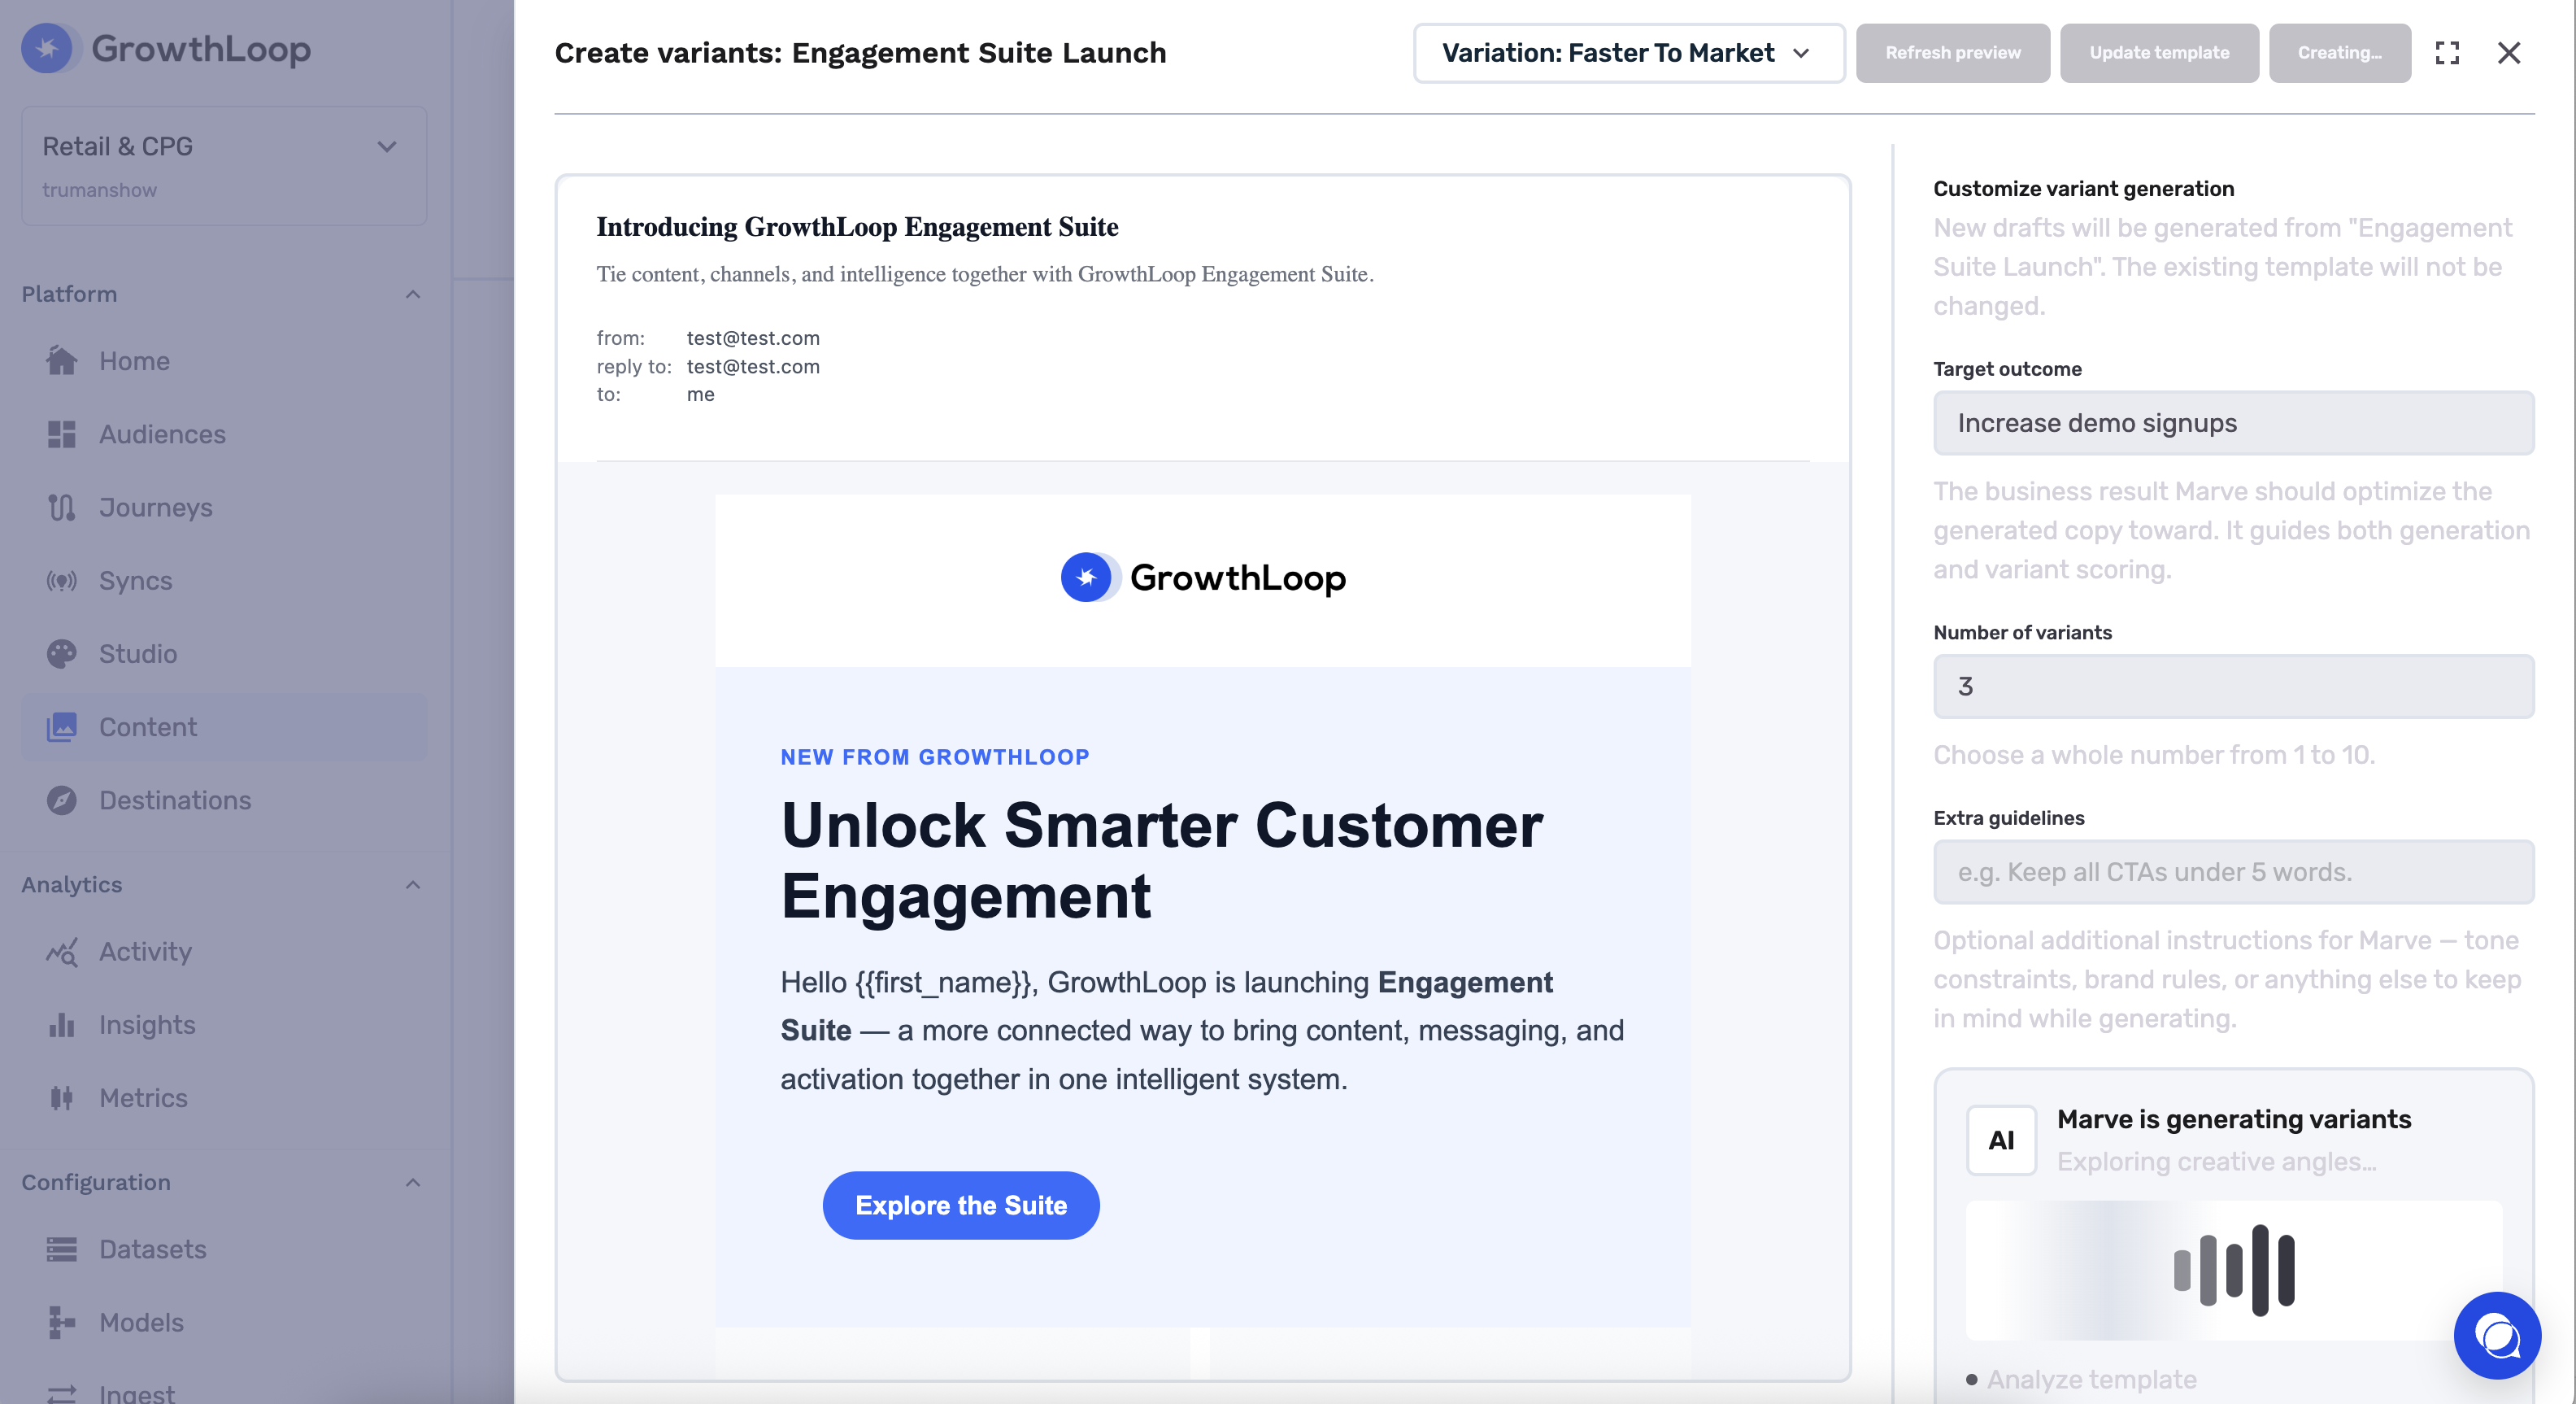Click the recipient value 'me'
The image size is (2576, 1404).
coord(700,395)
